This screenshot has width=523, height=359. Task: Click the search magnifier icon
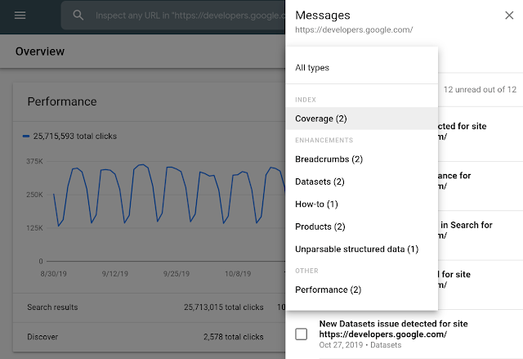pyautogui.click(x=78, y=16)
